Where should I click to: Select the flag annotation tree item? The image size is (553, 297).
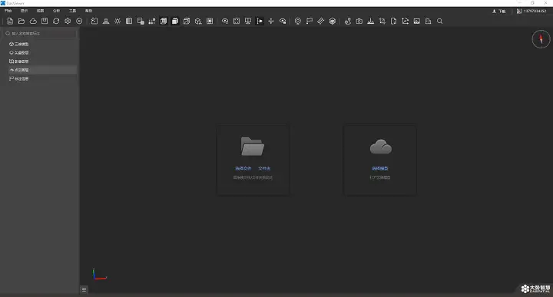tap(19, 78)
